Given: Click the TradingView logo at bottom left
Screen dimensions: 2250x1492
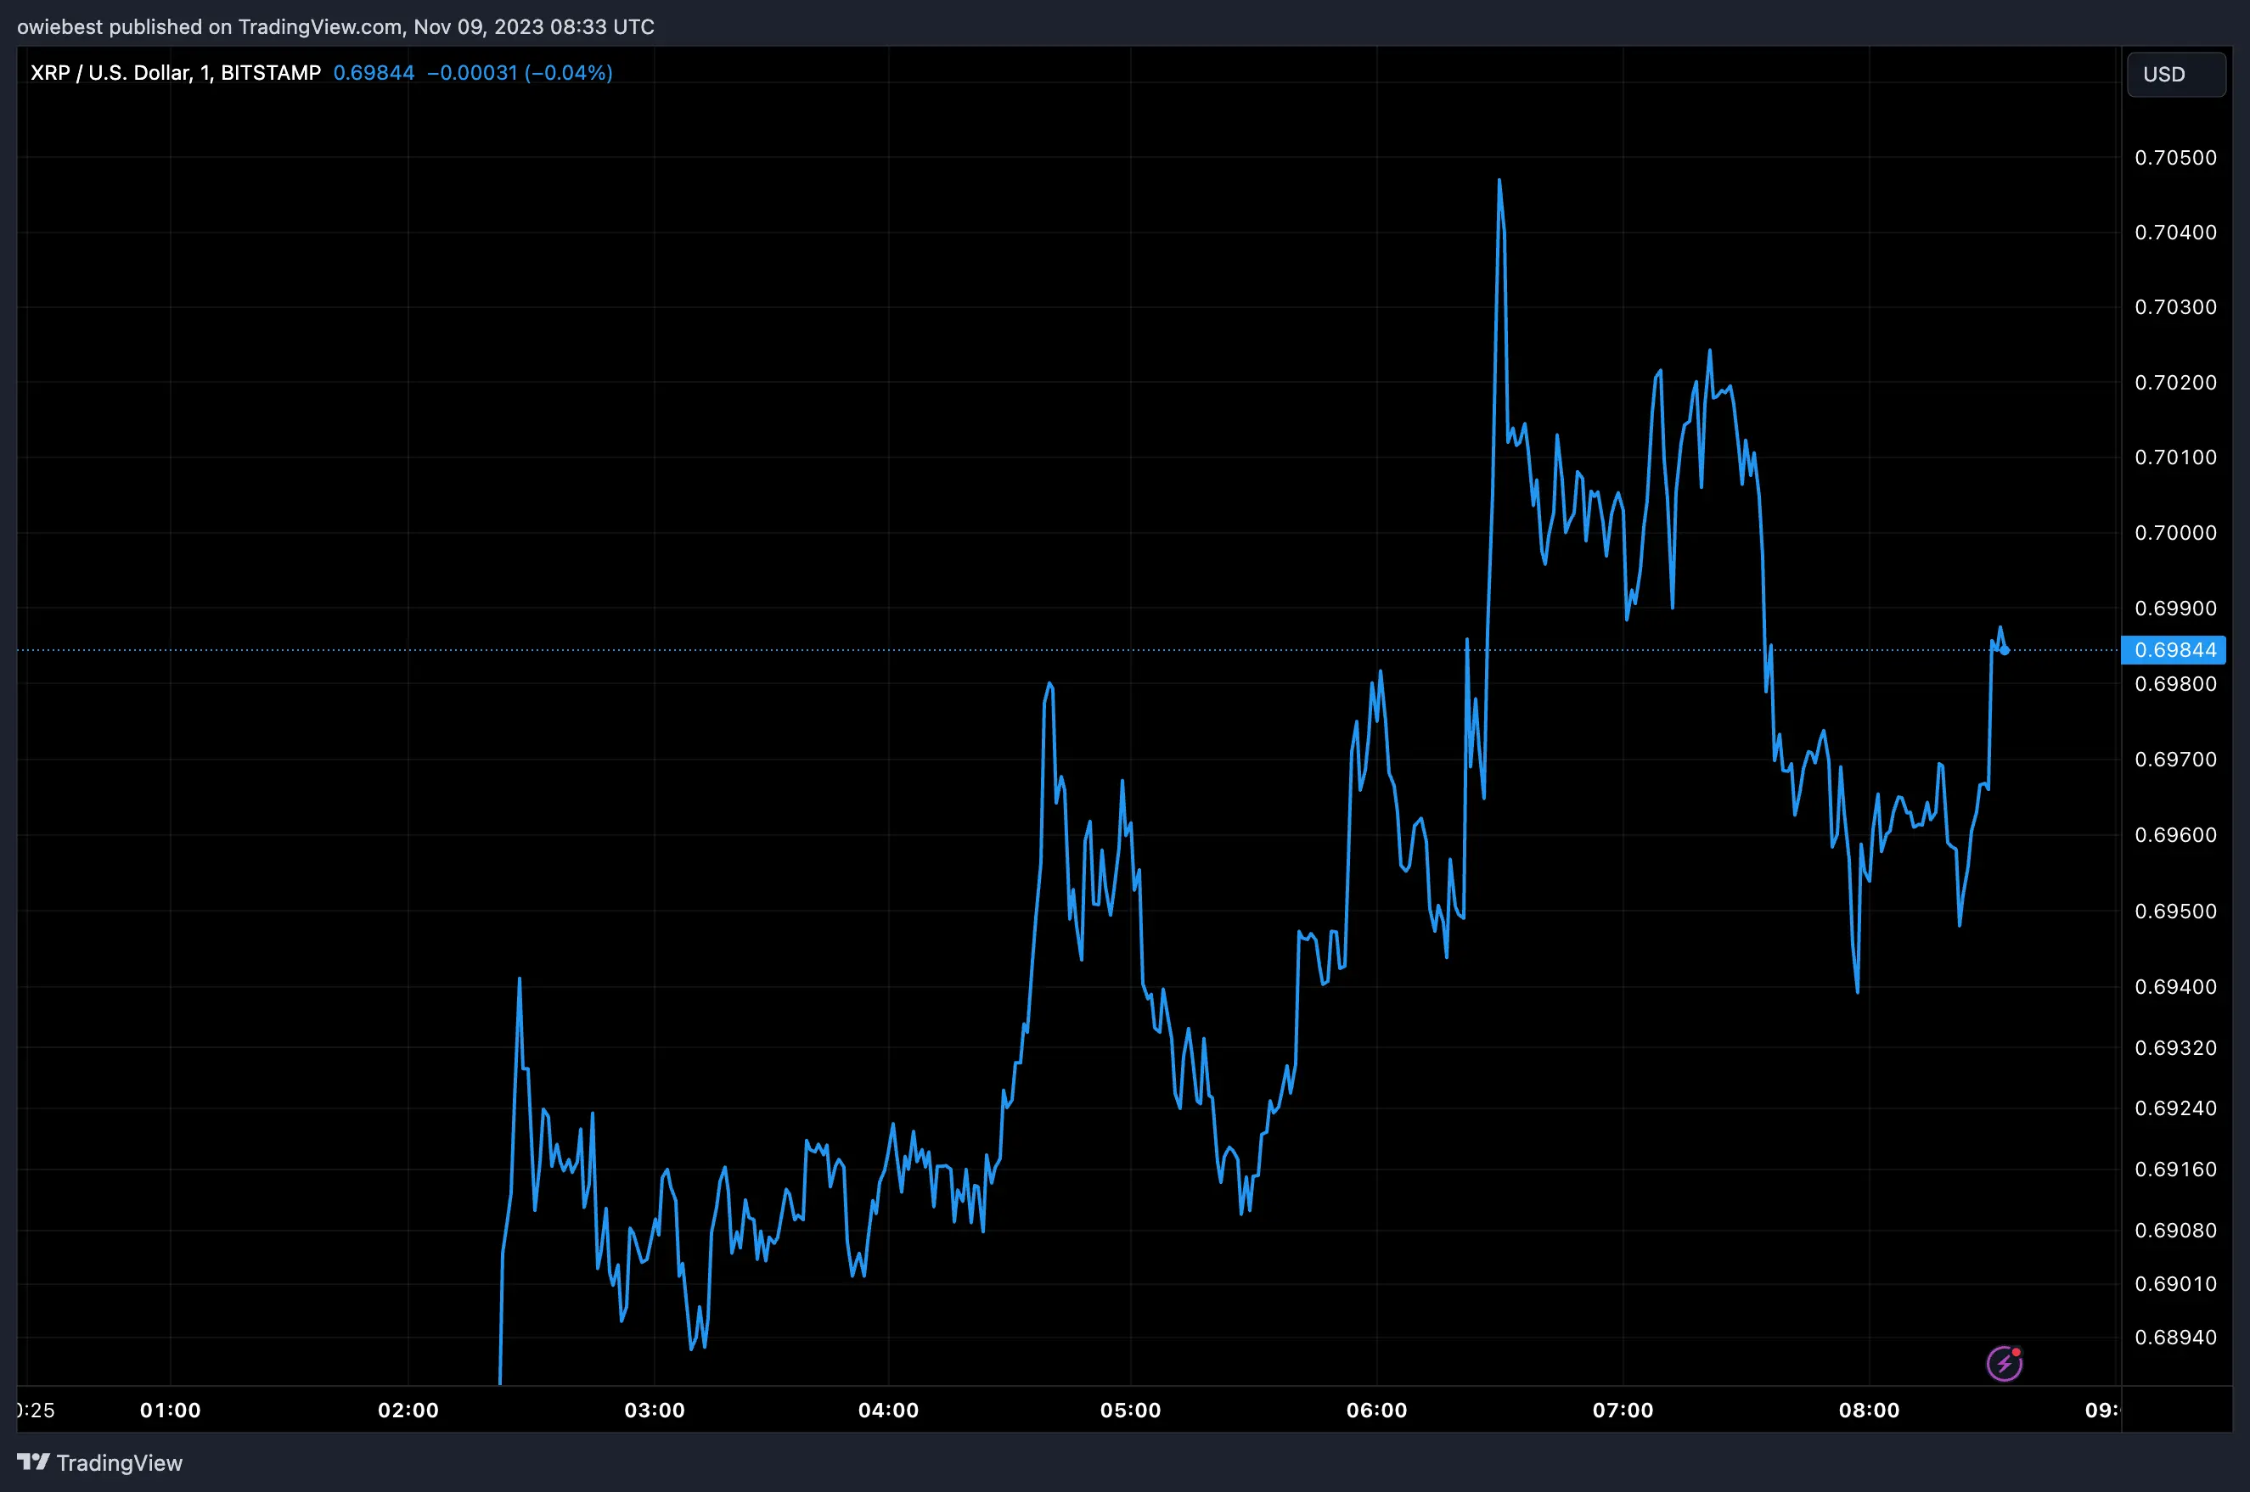Looking at the screenshot, I should [99, 1462].
